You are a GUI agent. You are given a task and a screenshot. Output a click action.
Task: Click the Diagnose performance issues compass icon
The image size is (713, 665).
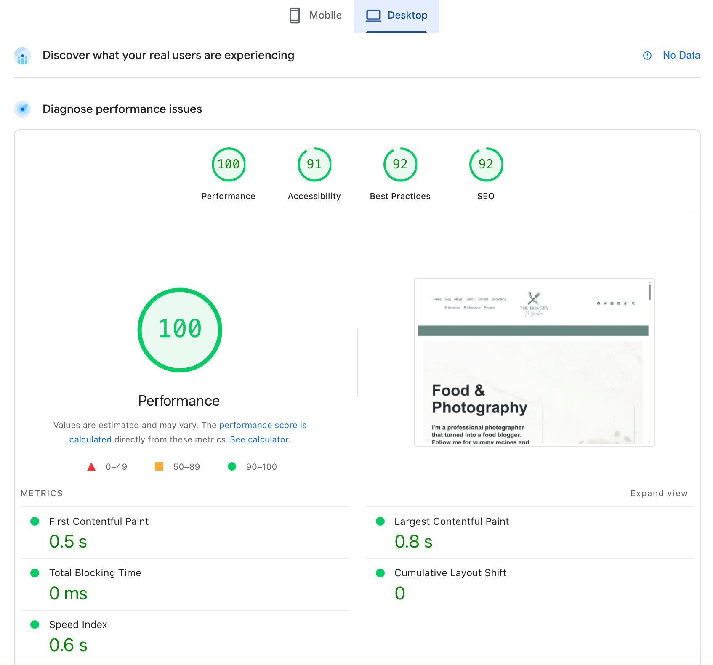pos(22,109)
